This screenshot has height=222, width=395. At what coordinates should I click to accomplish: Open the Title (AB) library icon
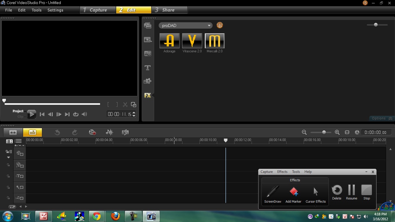pos(147,53)
